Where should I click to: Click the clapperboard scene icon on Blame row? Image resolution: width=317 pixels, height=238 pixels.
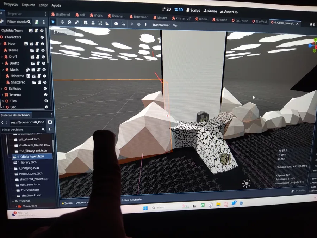click(32, 50)
